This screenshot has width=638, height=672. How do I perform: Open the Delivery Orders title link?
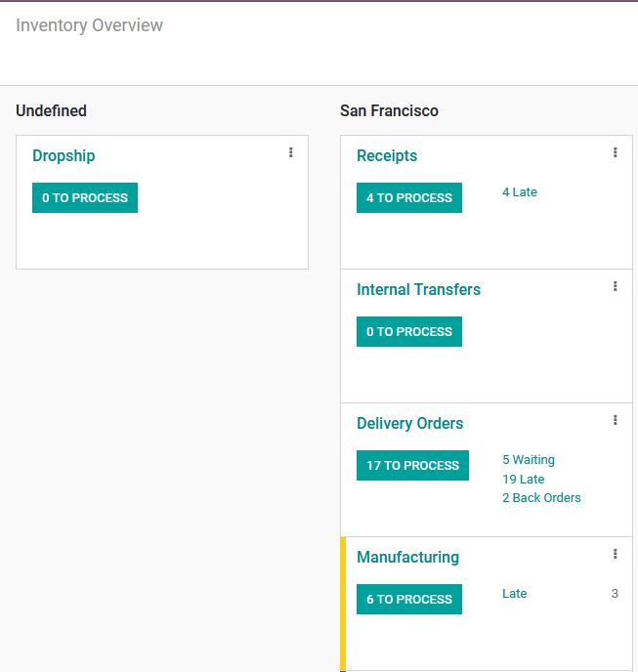[x=409, y=424]
